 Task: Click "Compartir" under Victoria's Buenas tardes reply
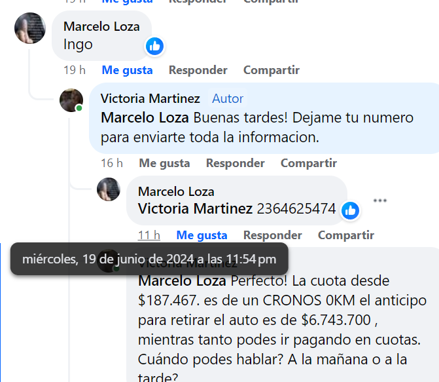[x=309, y=163]
